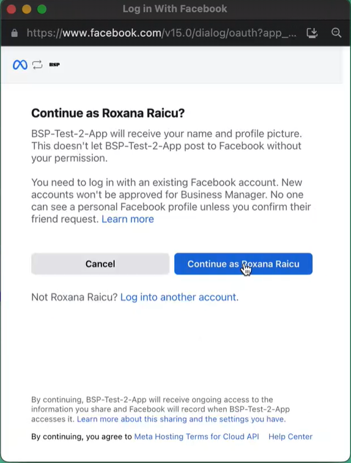Click the blue Meta infinity logo
The image size is (351, 463).
coord(20,65)
